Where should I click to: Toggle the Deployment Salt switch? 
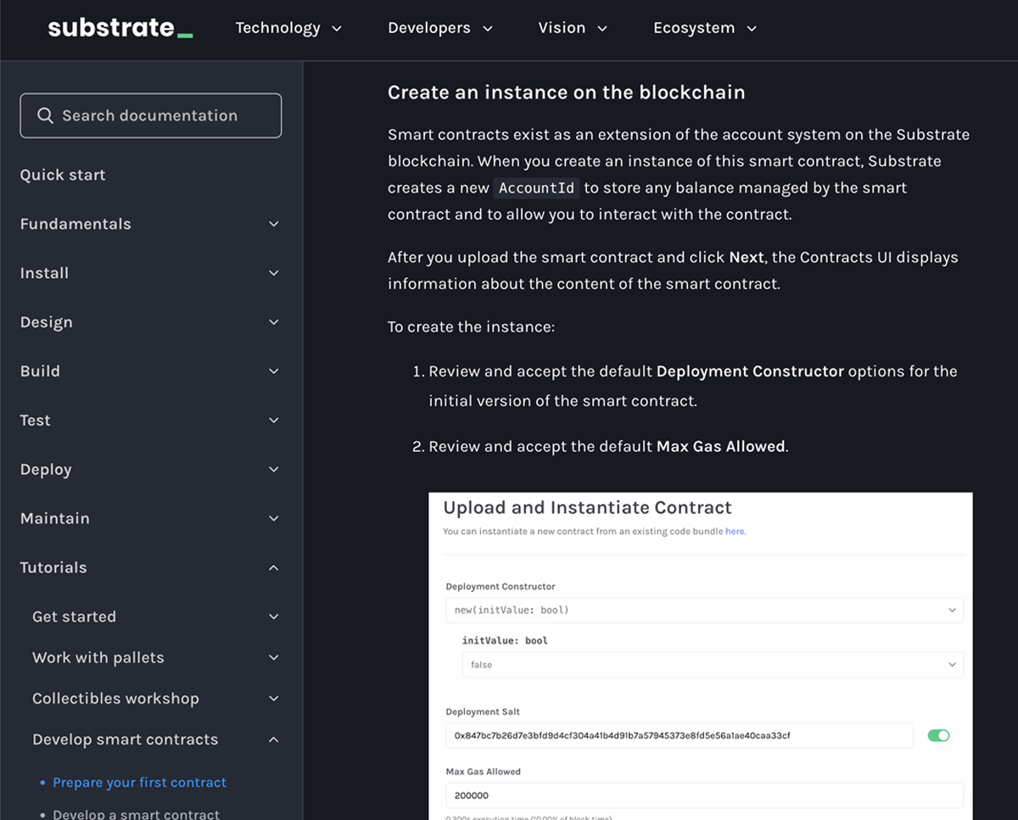(x=938, y=735)
